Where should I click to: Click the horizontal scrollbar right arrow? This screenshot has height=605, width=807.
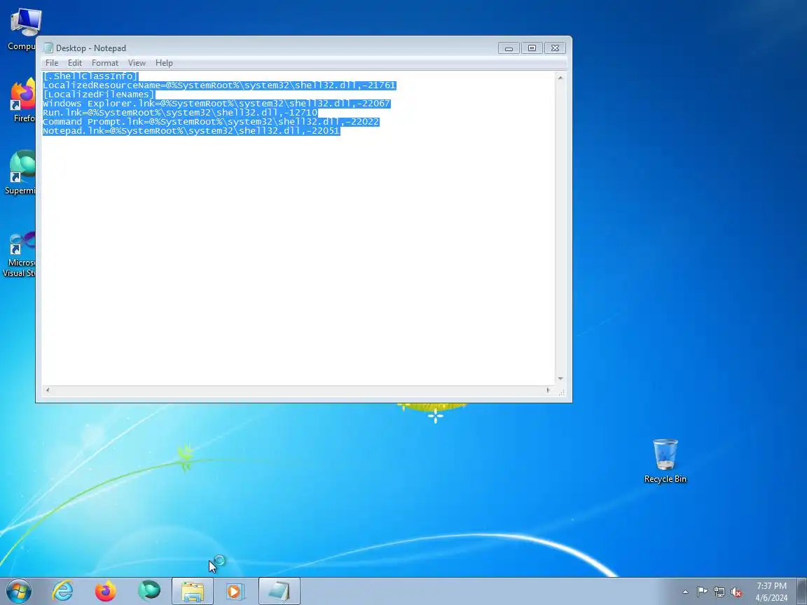pos(549,391)
